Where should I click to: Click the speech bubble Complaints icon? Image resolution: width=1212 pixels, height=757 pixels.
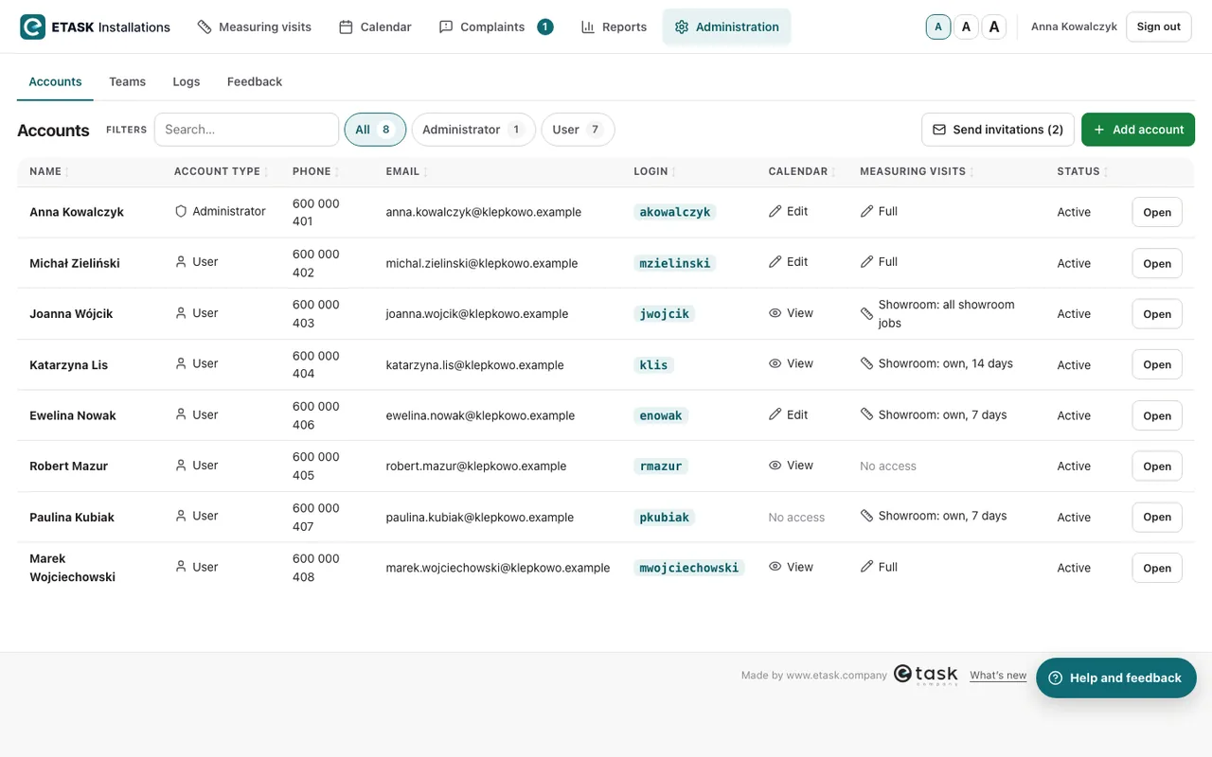click(x=446, y=26)
